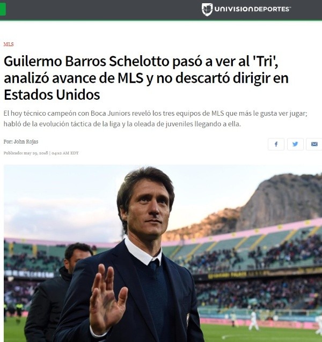Image resolution: width=322 pixels, height=342 pixels.
Task: Share the article on Twitter
Action: tap(295, 144)
